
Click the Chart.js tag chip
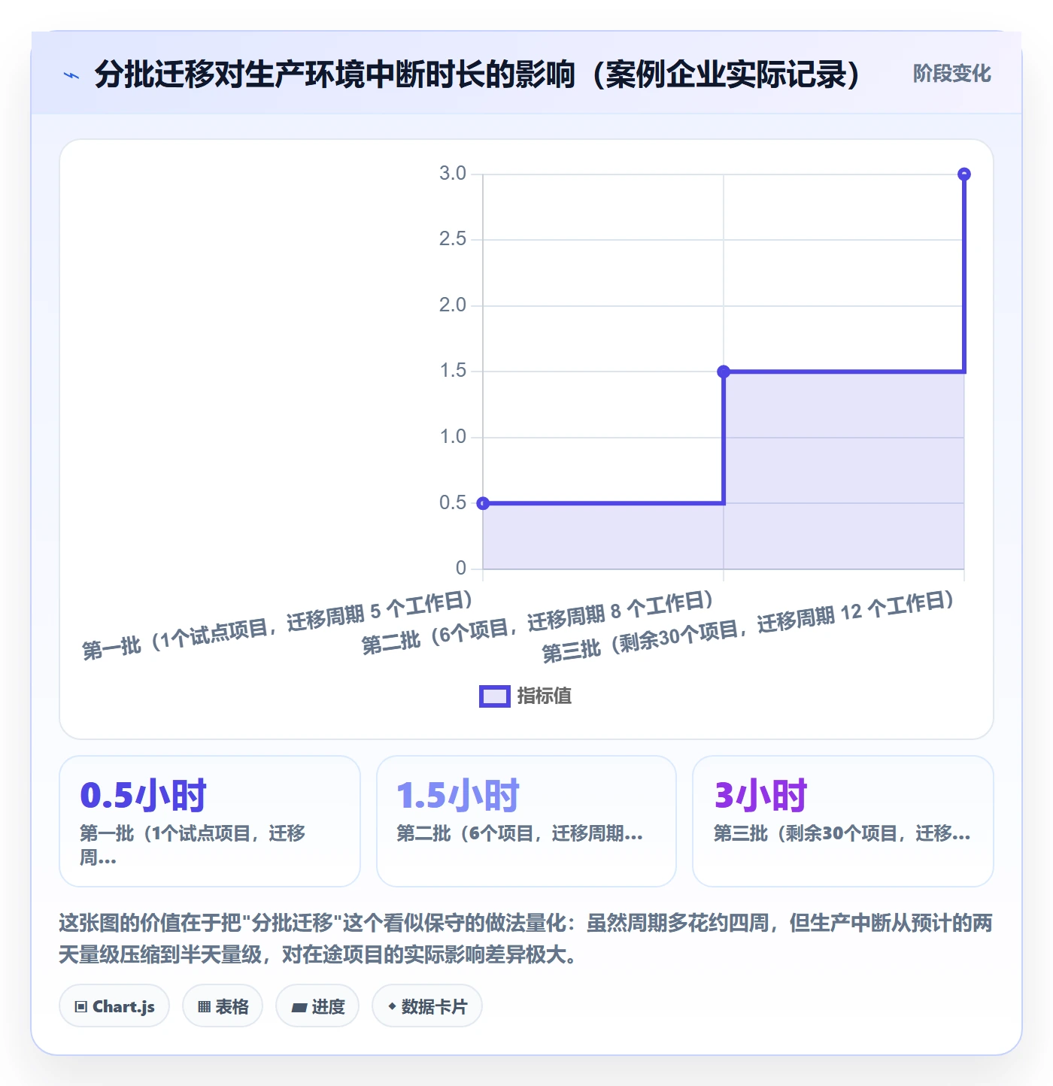(x=114, y=1006)
